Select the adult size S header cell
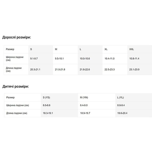Screen dimensions: 152x152 click(41, 49)
